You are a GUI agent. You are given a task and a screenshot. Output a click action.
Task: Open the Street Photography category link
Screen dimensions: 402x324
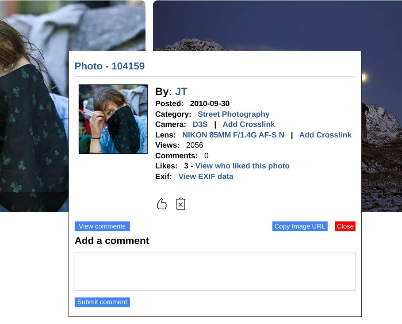coord(234,114)
